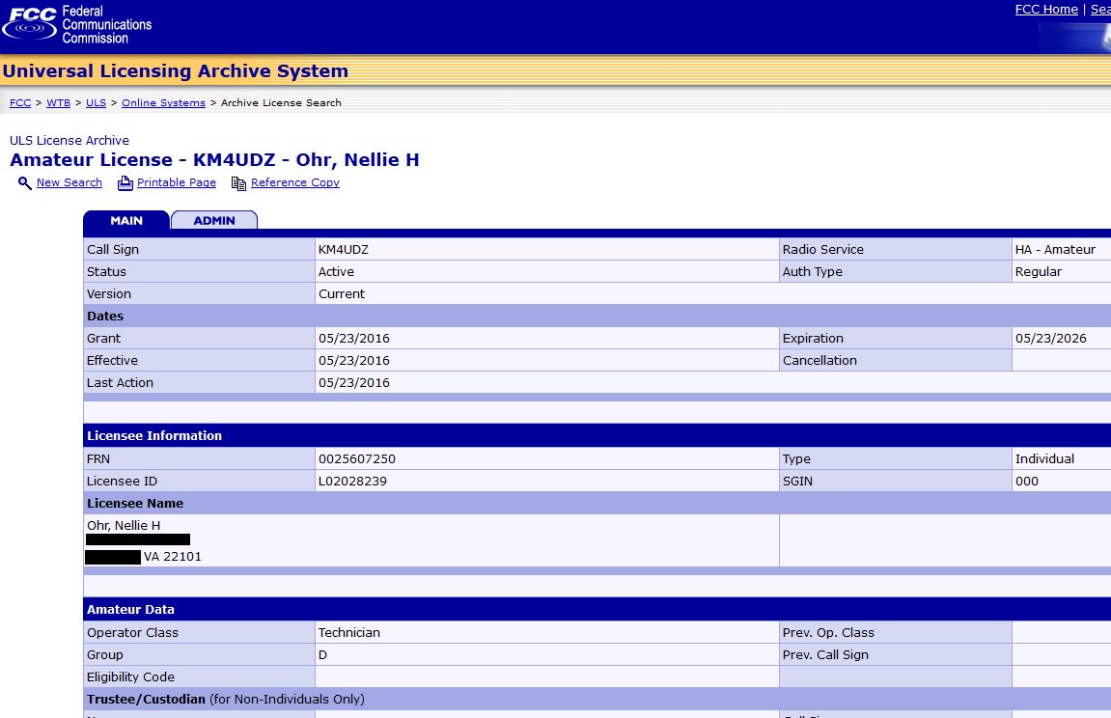1111x718 pixels.
Task: Click the Universal Licensing Archive System title
Action: [175, 70]
